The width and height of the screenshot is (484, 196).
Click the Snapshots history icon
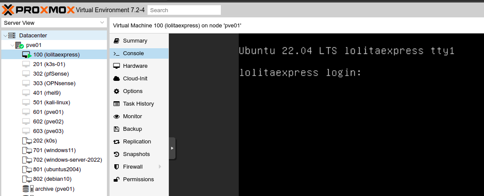click(117, 154)
